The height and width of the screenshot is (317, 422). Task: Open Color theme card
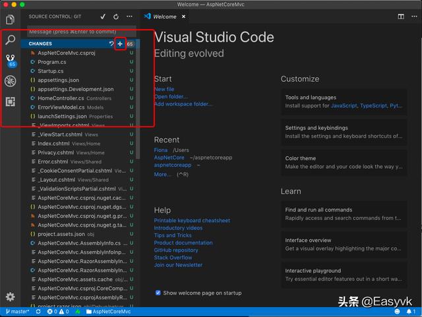pos(344,163)
